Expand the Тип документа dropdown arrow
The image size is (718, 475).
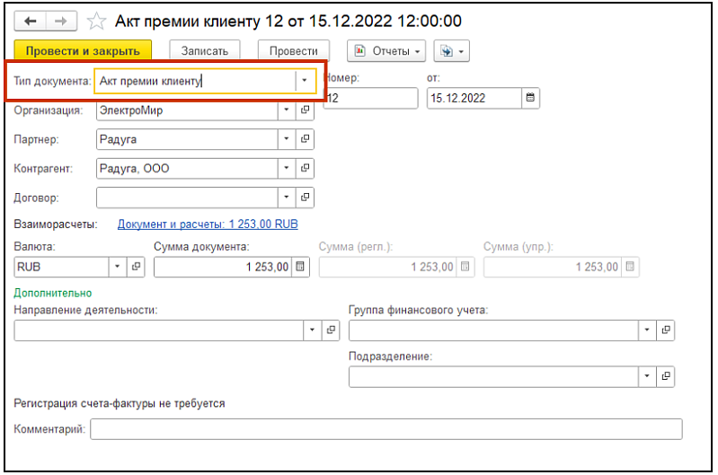click(x=305, y=81)
